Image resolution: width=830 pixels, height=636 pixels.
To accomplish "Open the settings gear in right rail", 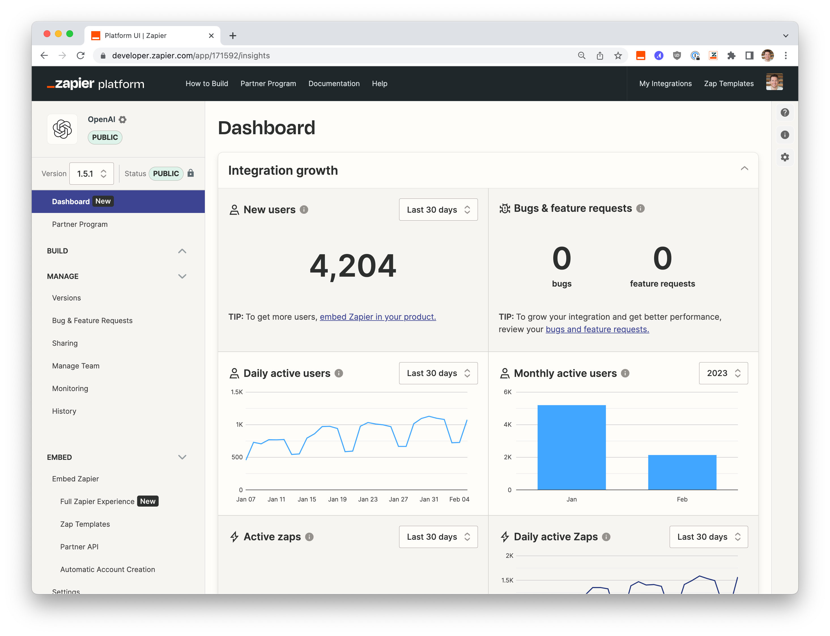I will [x=785, y=157].
